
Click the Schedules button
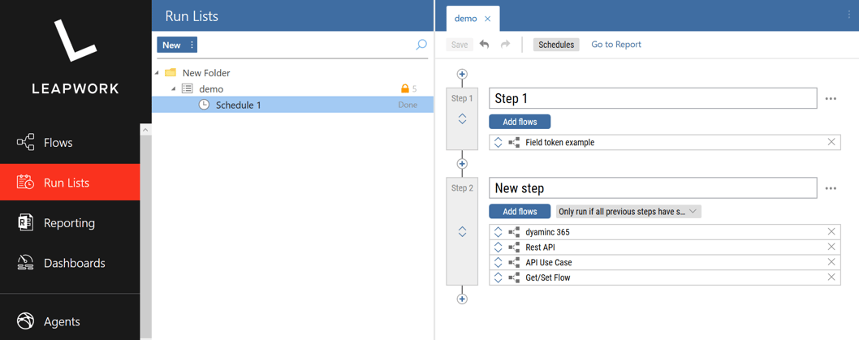[556, 45]
